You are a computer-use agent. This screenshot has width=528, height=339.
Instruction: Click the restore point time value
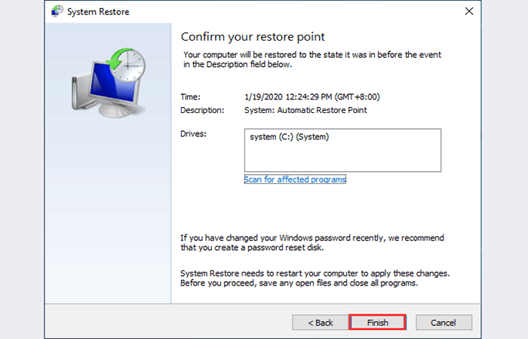pos(312,96)
